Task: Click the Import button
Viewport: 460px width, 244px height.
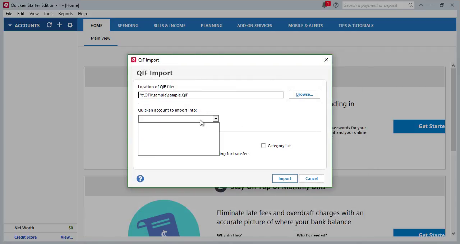Action: 285,179
